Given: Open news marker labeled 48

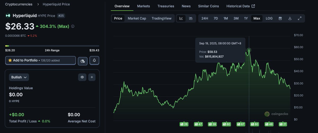Looking at the screenshot, I should coord(269,124).
